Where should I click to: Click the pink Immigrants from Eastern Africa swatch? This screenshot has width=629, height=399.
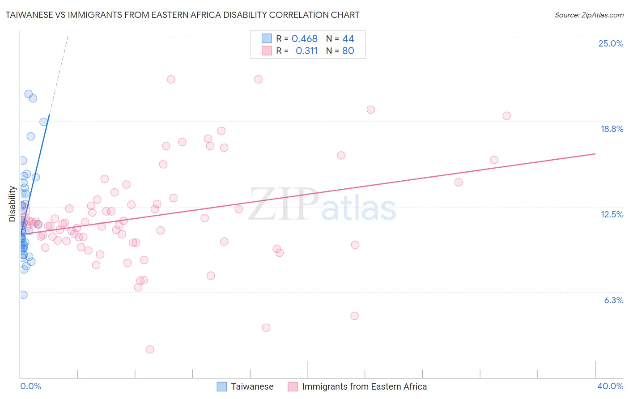click(293, 386)
